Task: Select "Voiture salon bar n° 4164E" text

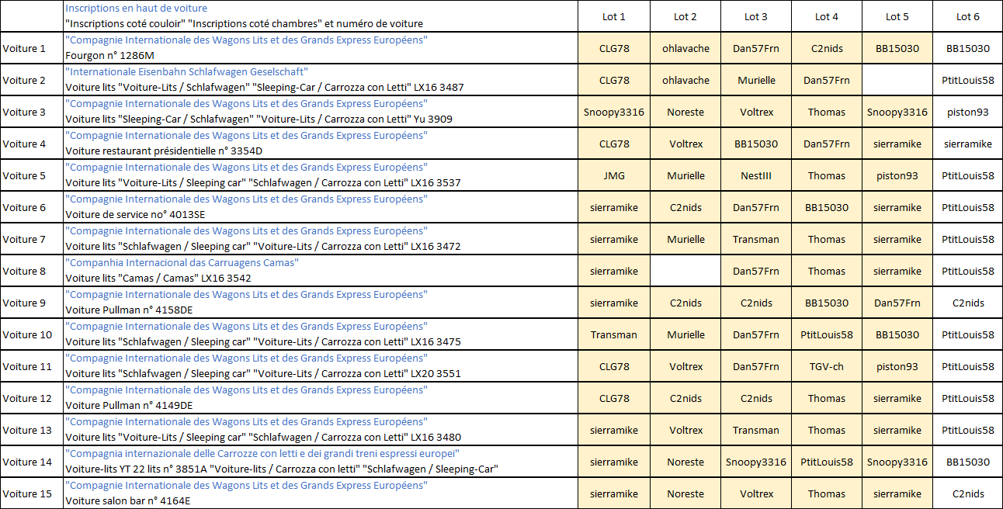Action: click(x=127, y=501)
